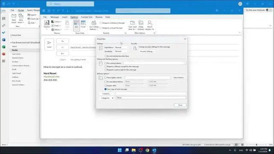Click the Cc button in the message header
274x154 pixels.
(x=63, y=47)
